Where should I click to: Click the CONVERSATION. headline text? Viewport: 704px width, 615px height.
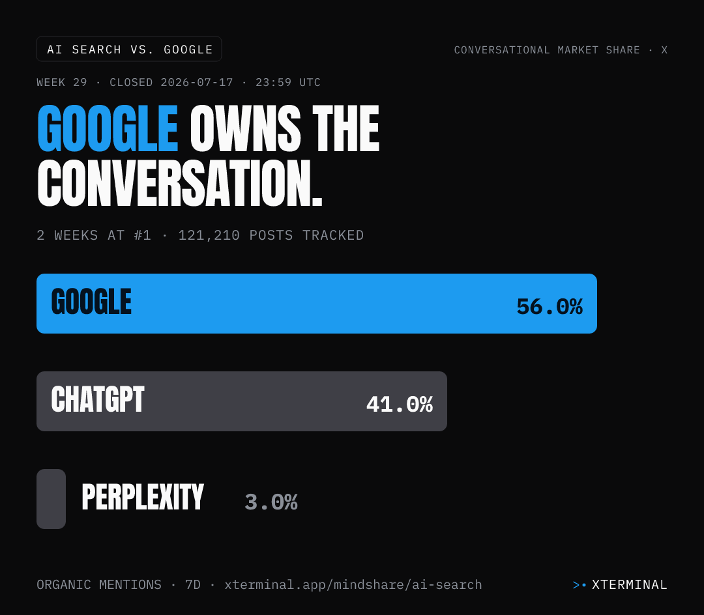coord(180,183)
